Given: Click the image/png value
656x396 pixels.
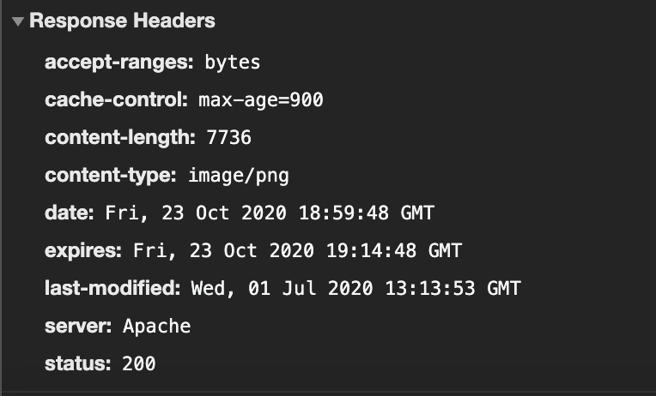Looking at the screenshot, I should tap(239, 176).
